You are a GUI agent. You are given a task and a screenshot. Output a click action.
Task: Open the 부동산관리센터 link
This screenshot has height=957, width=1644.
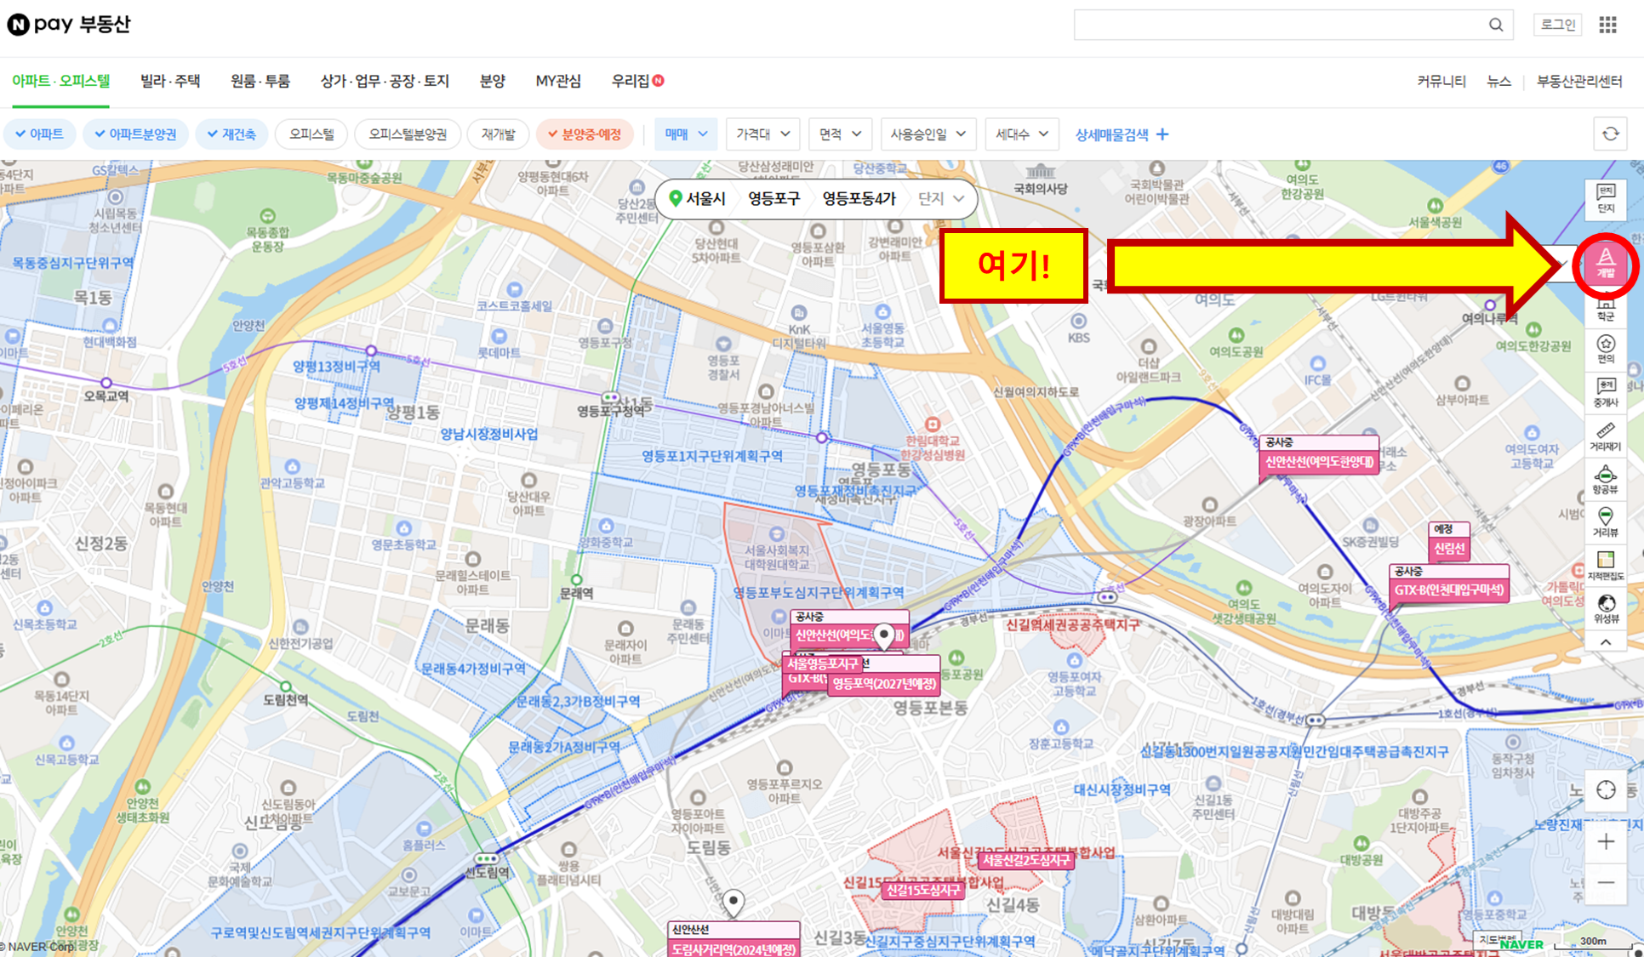(1579, 82)
